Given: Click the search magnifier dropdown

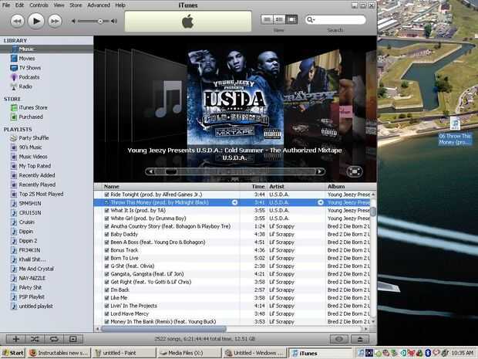Looking at the screenshot, I should point(311,20).
